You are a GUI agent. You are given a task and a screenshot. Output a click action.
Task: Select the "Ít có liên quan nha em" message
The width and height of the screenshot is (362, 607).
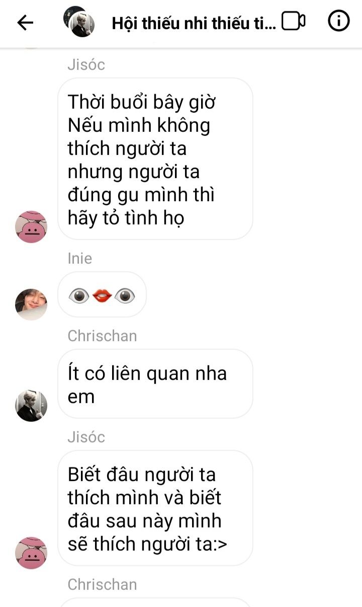(x=155, y=384)
